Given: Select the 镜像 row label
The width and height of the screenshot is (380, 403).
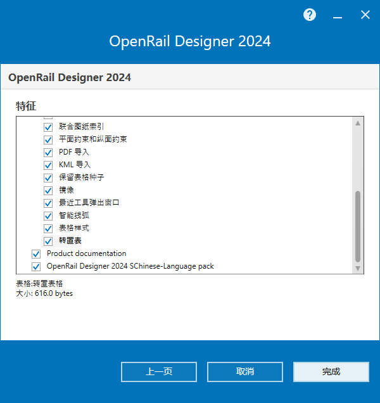Looking at the screenshot, I should click(x=66, y=190).
